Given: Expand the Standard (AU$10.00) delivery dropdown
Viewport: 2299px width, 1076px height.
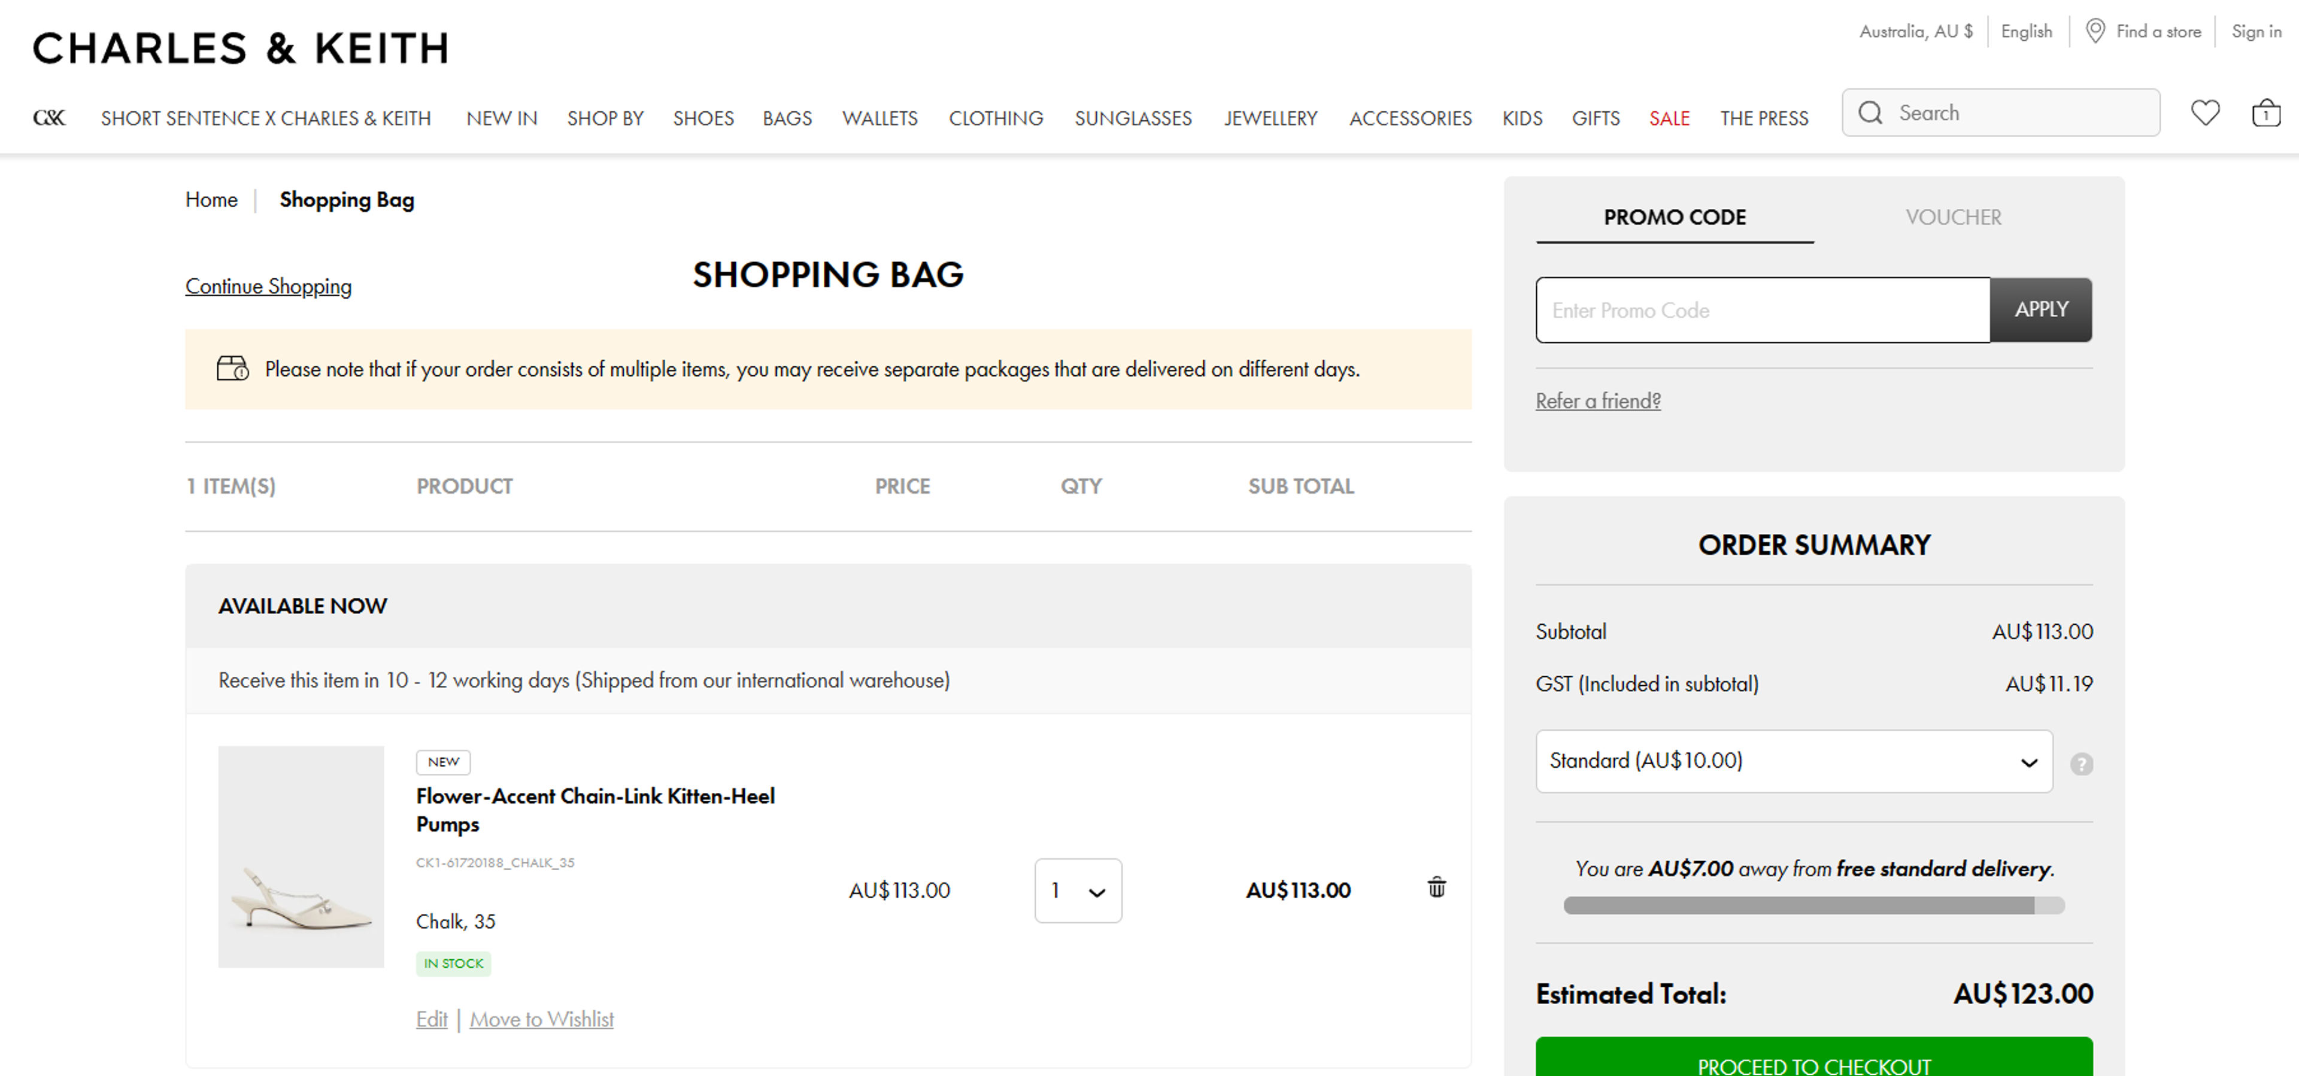Looking at the screenshot, I should coord(1793,761).
